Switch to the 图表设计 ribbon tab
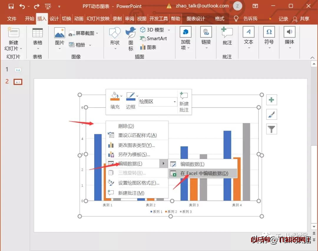Screen dimensions: 318x251 (196, 18)
